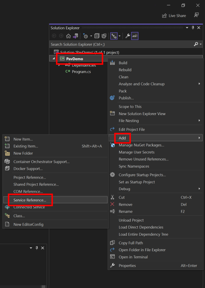The image size is (205, 288).
Task: Click Collapse All in Solution Explorer toolbar
Action: 97,36
